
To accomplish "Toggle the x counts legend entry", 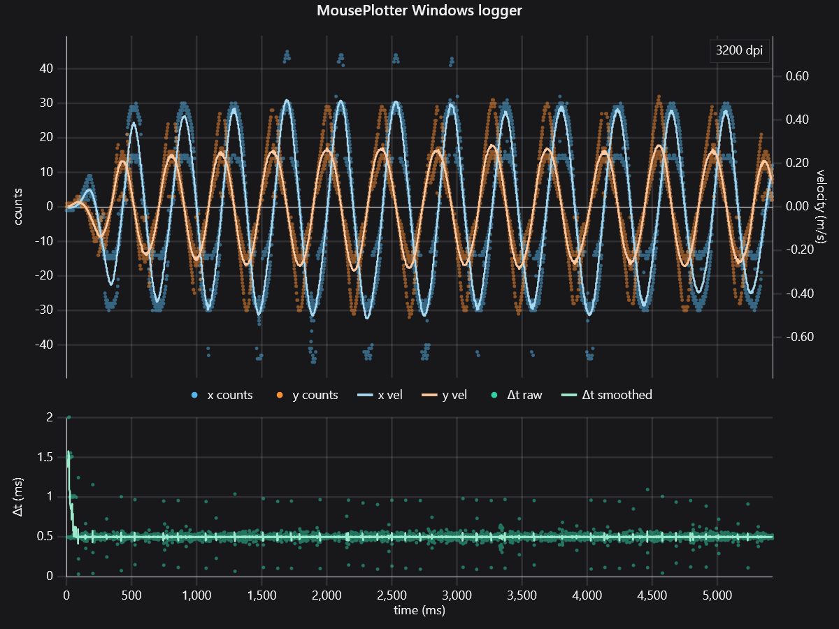I will point(223,395).
